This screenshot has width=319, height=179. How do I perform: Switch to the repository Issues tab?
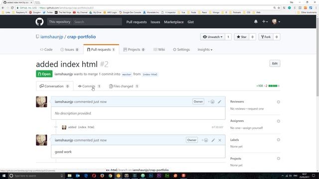tap(70, 50)
